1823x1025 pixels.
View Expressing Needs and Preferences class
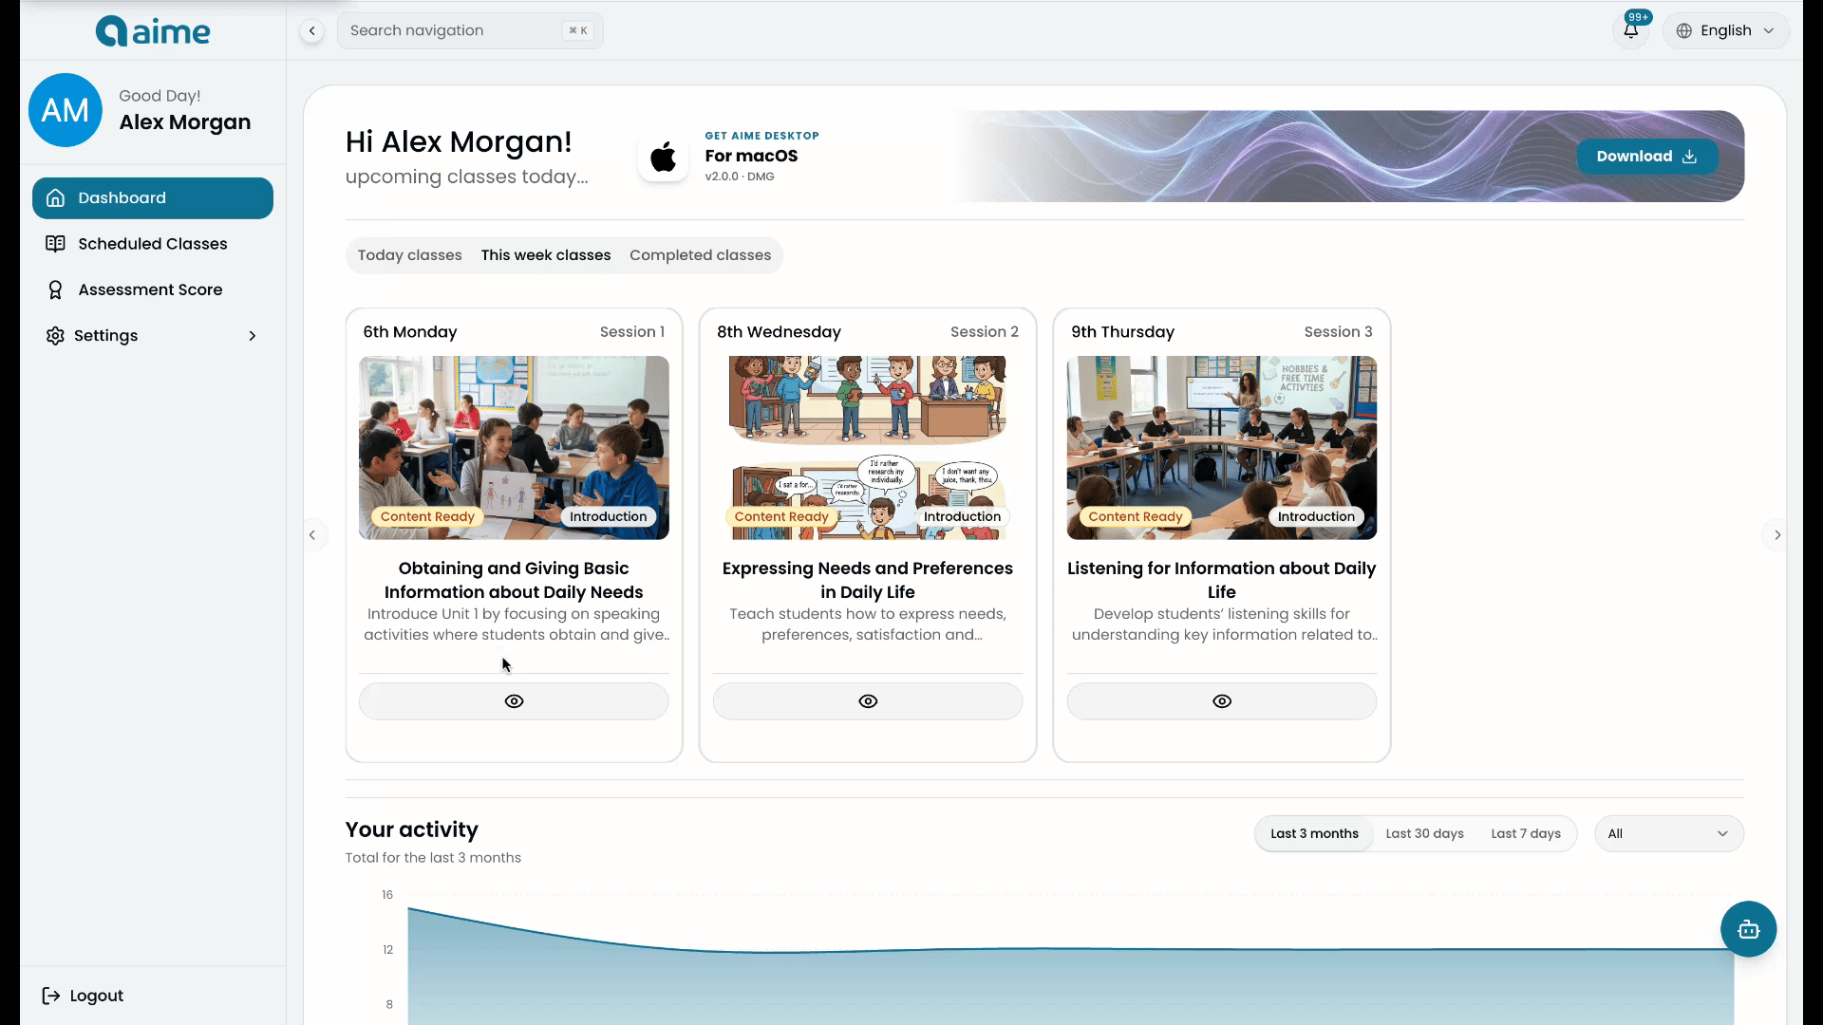point(868,701)
